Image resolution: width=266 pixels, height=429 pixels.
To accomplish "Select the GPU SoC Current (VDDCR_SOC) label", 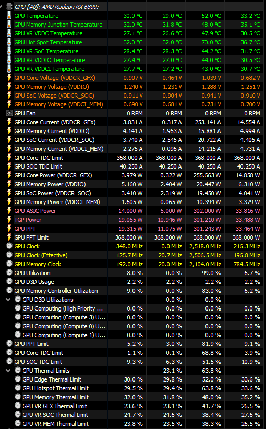I will 54,140.
